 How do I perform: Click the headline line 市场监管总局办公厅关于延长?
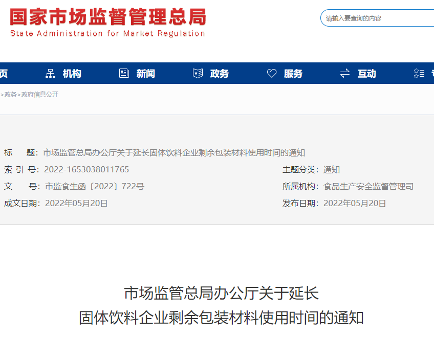coord(221,294)
